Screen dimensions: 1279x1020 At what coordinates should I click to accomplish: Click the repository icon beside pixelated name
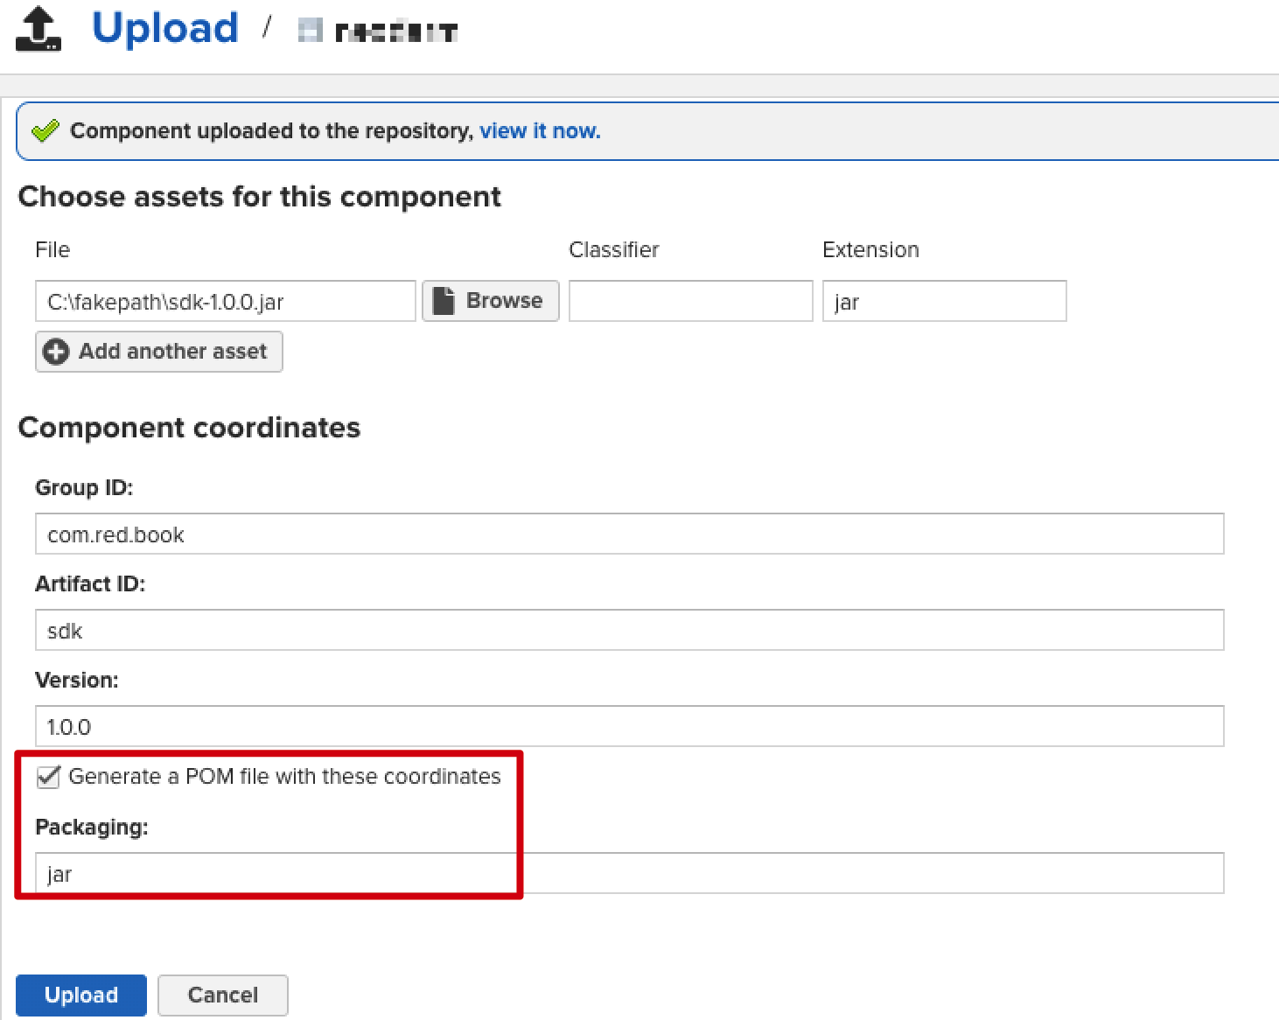click(310, 31)
